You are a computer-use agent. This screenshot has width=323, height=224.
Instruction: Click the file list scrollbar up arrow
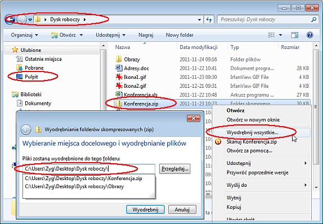(x=316, y=45)
